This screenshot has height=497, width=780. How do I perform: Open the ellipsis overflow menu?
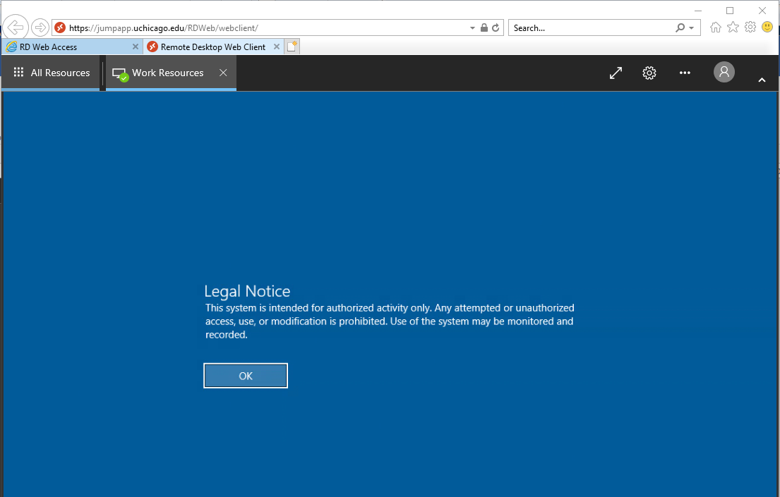[x=684, y=73]
